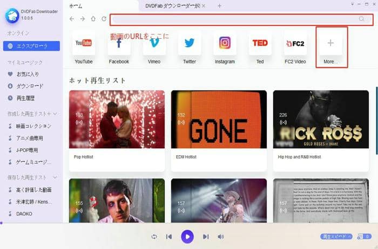Screen dimensions: 378x249
Task: Open the thumbnail with a singer on stage
Action: (x=219, y=200)
